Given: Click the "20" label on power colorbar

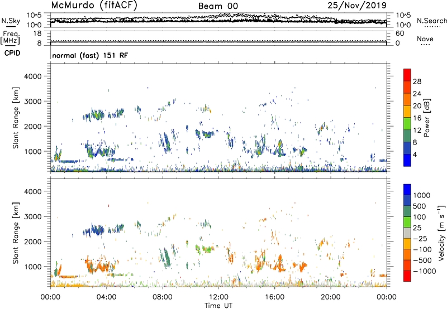Looking at the screenshot, I should [x=417, y=106].
